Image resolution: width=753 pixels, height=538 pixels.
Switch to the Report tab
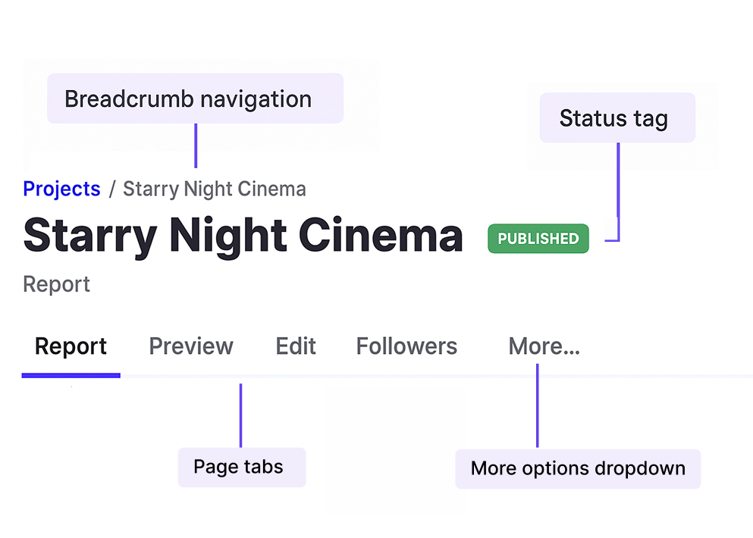[71, 346]
